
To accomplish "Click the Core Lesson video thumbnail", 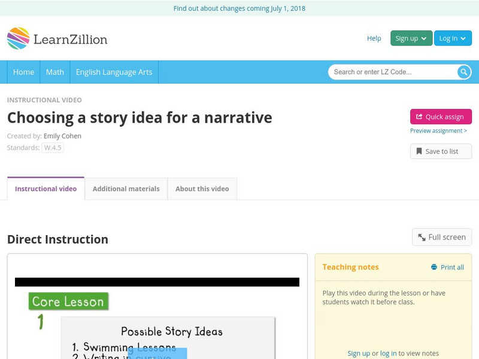I will [x=157, y=317].
